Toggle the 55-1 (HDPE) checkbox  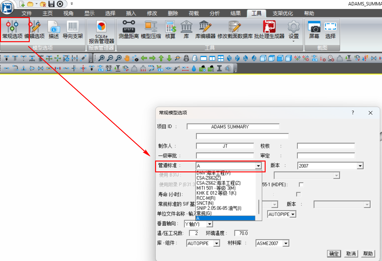[301, 185]
